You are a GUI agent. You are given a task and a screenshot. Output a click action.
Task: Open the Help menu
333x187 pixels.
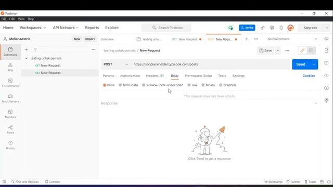pyautogui.click(x=31, y=19)
